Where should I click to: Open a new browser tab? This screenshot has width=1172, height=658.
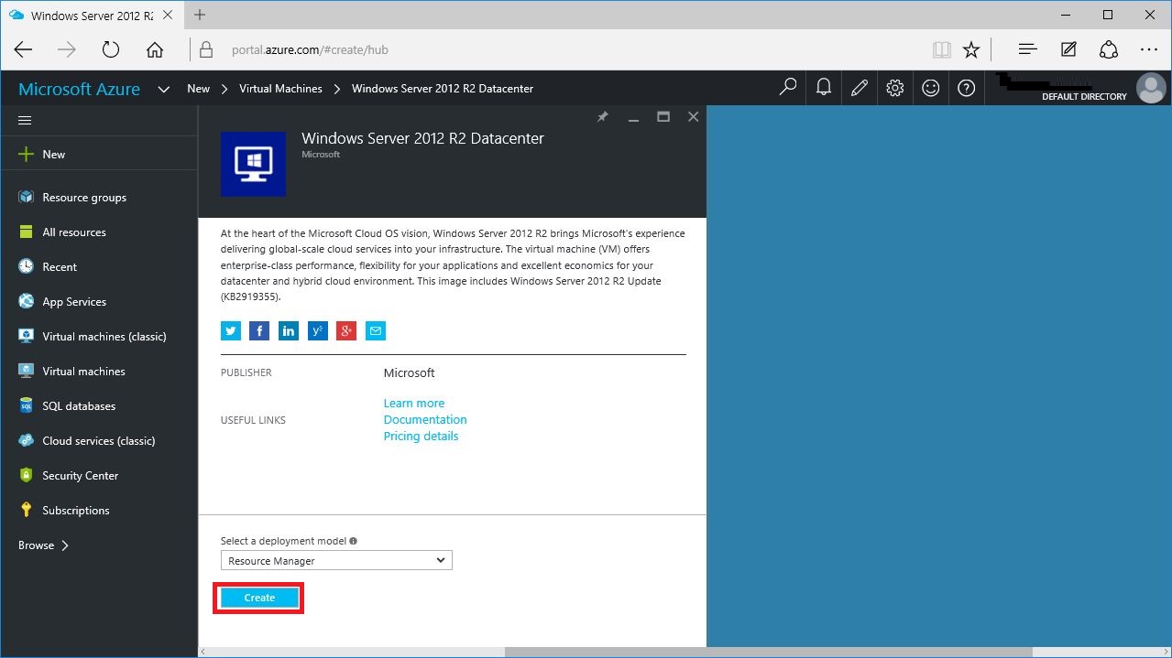[200, 15]
